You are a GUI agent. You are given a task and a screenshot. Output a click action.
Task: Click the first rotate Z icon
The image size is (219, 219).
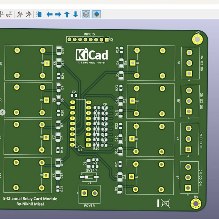[20, 14]
